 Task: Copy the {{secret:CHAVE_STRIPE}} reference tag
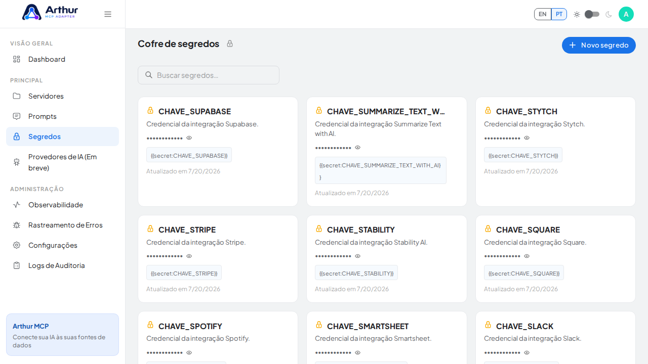[184, 273]
